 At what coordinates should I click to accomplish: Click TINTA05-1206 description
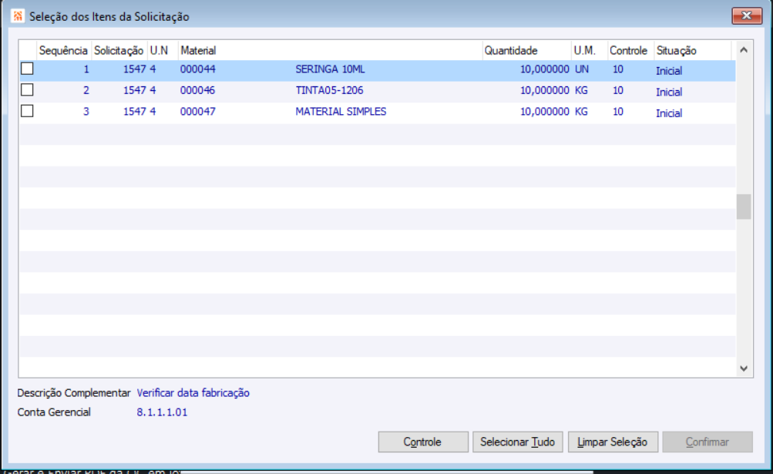click(x=329, y=90)
